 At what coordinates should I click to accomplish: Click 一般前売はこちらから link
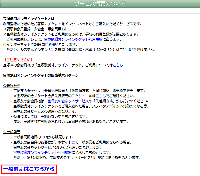[29, 169]
